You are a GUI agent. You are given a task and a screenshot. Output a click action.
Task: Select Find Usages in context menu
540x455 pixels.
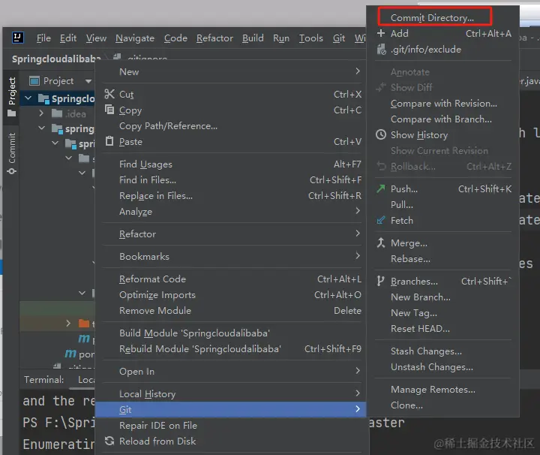[x=145, y=164]
